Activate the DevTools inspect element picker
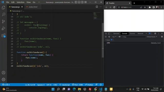Viewport: 164px width, 92px height. point(106,33)
